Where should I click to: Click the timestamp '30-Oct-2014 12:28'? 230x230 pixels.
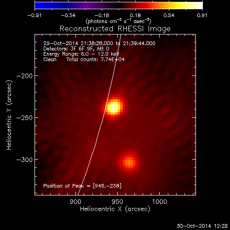pos(202,226)
